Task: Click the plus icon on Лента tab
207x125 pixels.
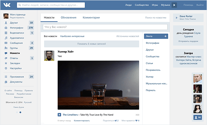Action: 166,36
